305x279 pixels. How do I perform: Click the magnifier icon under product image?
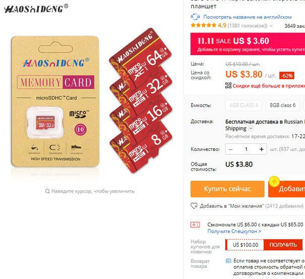click(47, 191)
